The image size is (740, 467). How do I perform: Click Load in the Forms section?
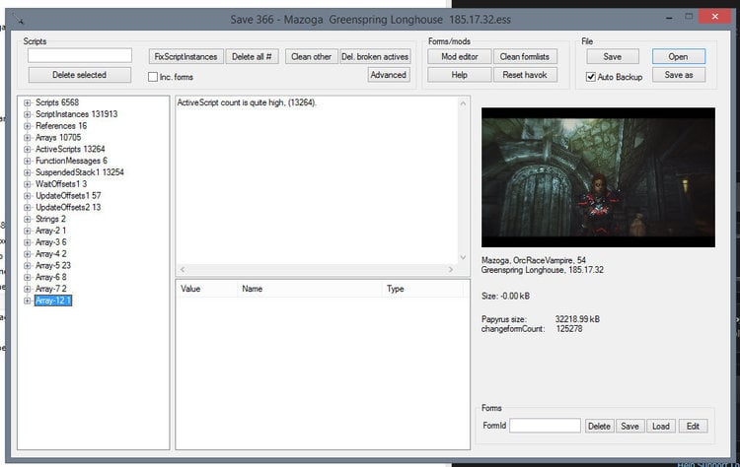[x=661, y=426]
